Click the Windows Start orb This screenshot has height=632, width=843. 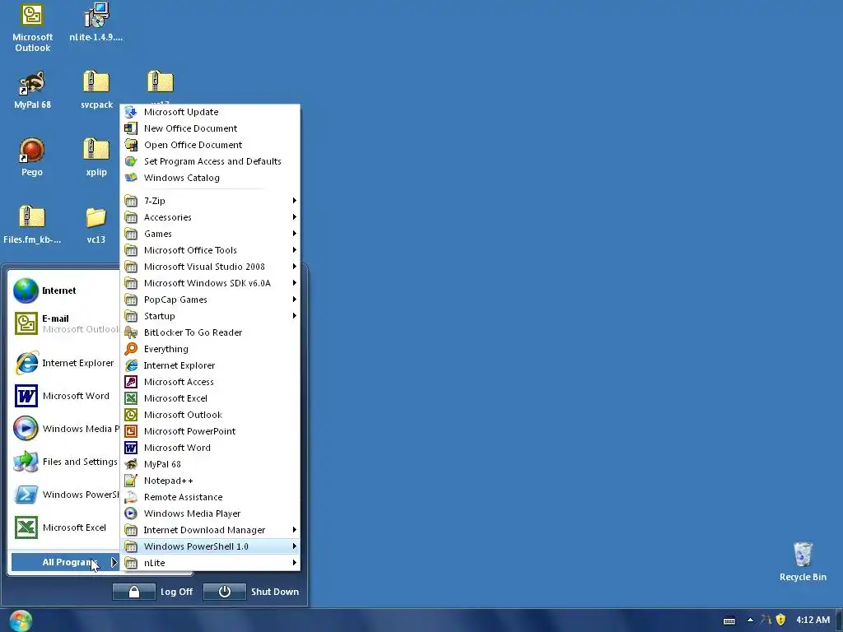(21, 620)
